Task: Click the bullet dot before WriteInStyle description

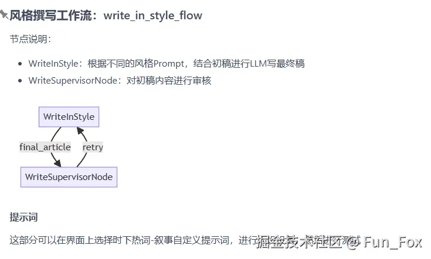Action: pyautogui.click(x=20, y=64)
